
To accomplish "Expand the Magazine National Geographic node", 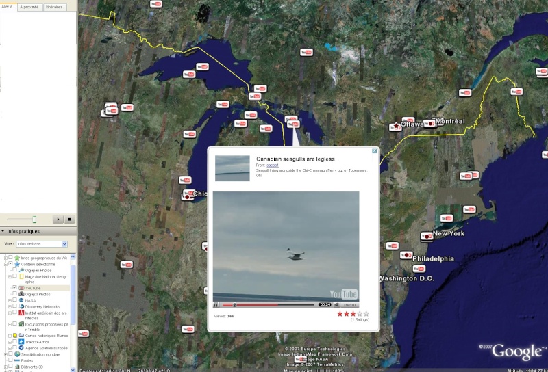I will pos(10,277).
